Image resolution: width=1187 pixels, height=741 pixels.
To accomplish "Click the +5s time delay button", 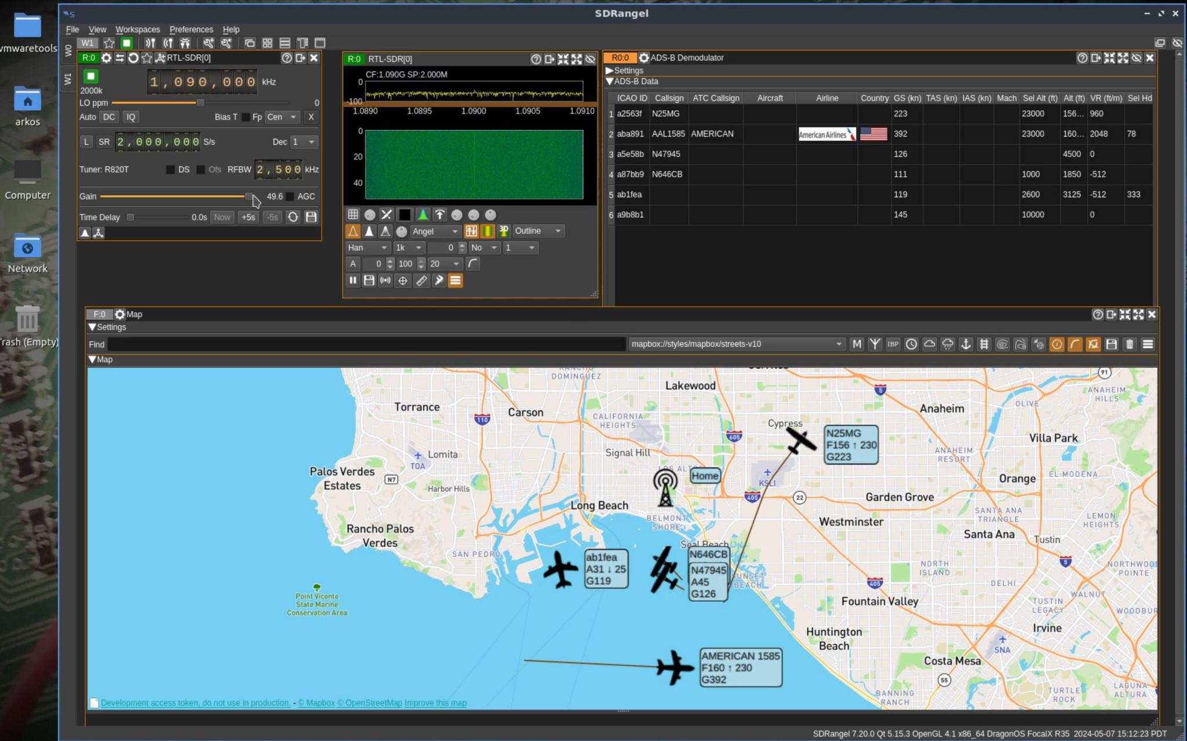I will tap(248, 217).
